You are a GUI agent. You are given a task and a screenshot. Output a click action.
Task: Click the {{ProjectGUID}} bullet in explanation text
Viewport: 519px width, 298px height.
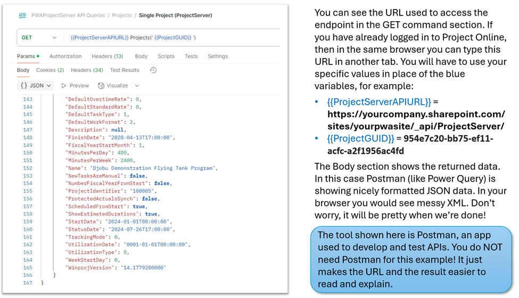360,138
